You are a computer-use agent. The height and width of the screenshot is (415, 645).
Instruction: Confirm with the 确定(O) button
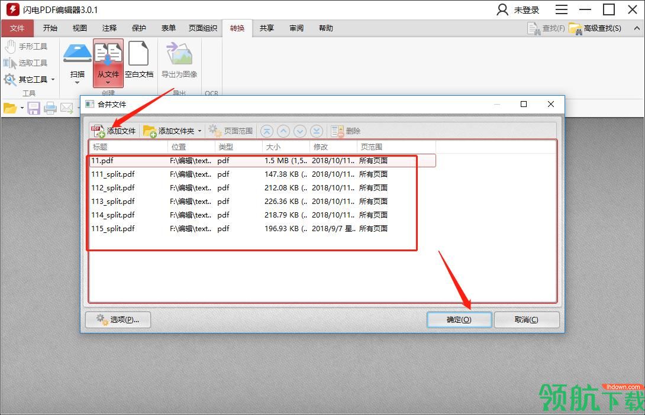click(459, 320)
